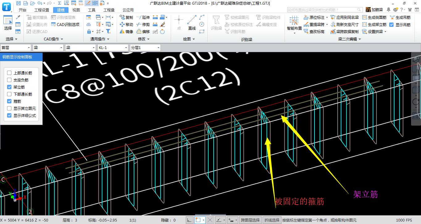
Task: Click 应用到同名梁 (Apply to same-name beam)
Action: [x=344, y=18]
